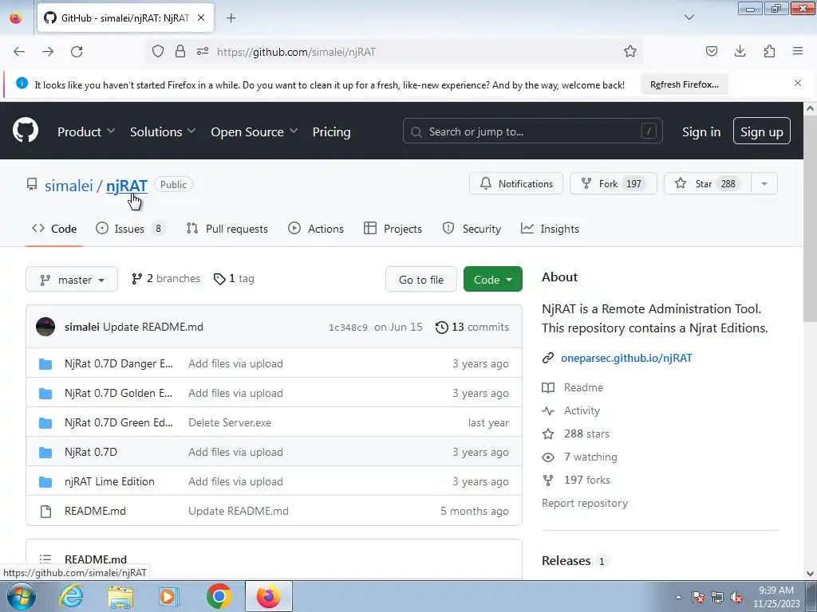The height and width of the screenshot is (612, 817).
Task: Expand the Product menu
Action: [x=86, y=131]
